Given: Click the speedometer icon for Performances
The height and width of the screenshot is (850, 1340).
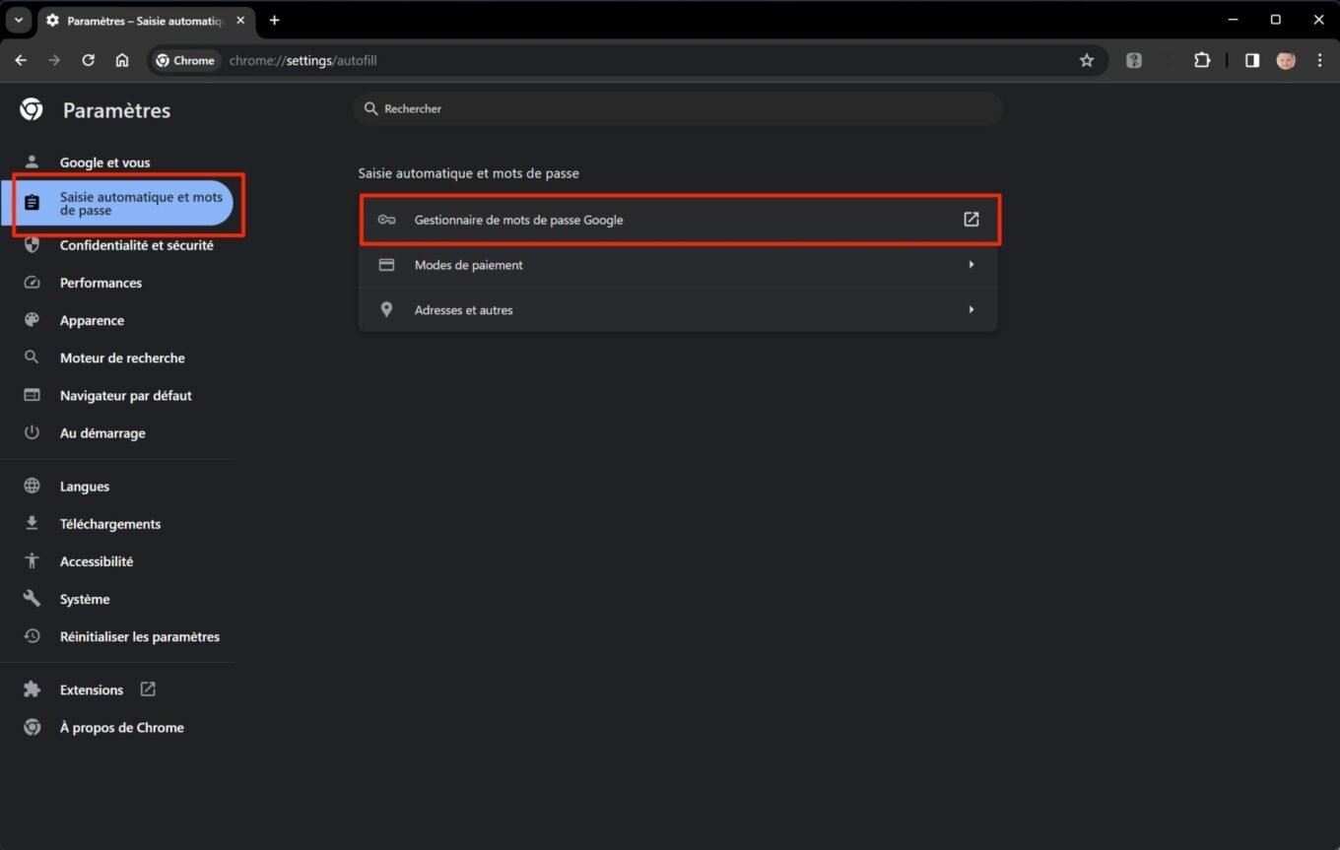Looking at the screenshot, I should tap(32, 283).
